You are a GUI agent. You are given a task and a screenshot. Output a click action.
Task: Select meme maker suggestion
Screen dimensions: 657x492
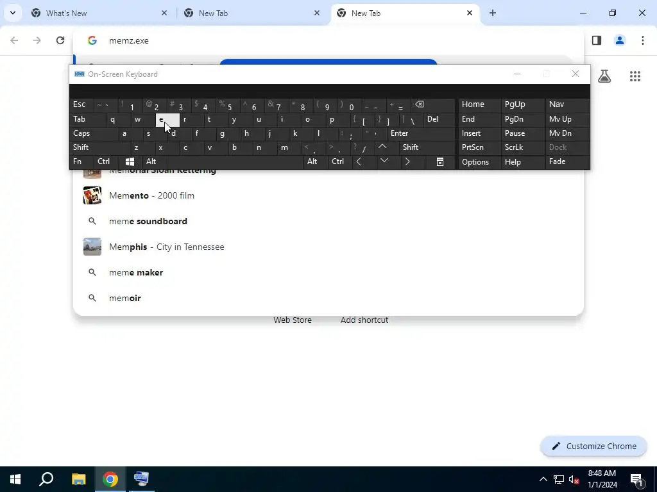(x=328, y=272)
